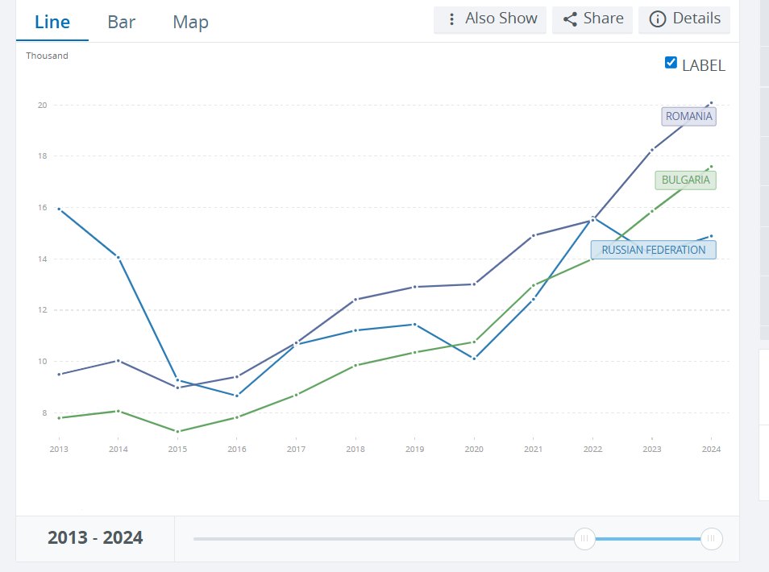Click the Russian Federation 2016 data point
This screenshot has height=572, width=769.
click(x=237, y=396)
